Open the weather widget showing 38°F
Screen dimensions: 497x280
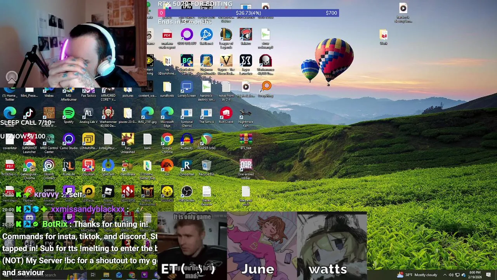coord(416,275)
